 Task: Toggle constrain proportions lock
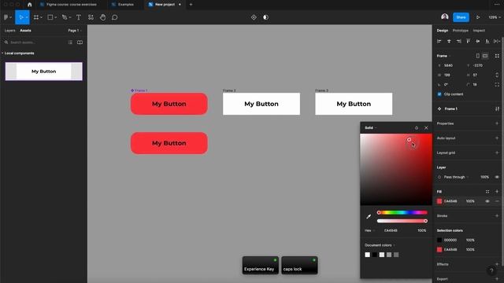click(x=497, y=75)
